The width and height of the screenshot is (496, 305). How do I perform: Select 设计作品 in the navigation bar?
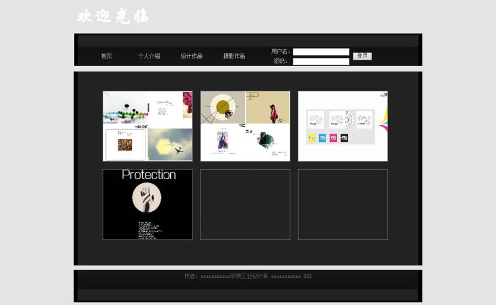coord(192,56)
